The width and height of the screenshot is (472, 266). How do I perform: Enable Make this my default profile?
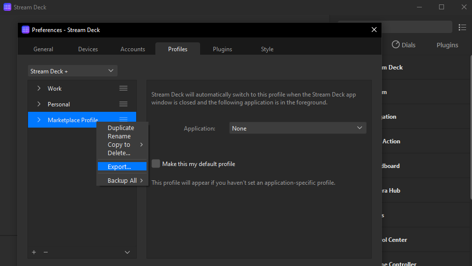(x=156, y=164)
